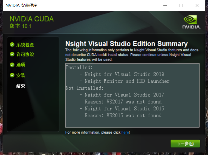The image size is (208, 155).
Task: Open the "here" more information link
Action: point(125,132)
